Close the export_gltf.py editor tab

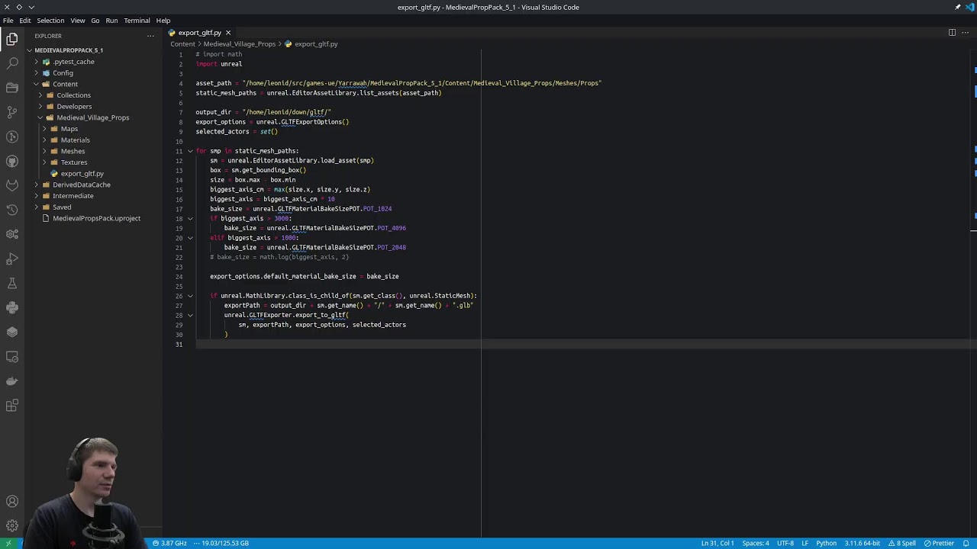[227, 33]
